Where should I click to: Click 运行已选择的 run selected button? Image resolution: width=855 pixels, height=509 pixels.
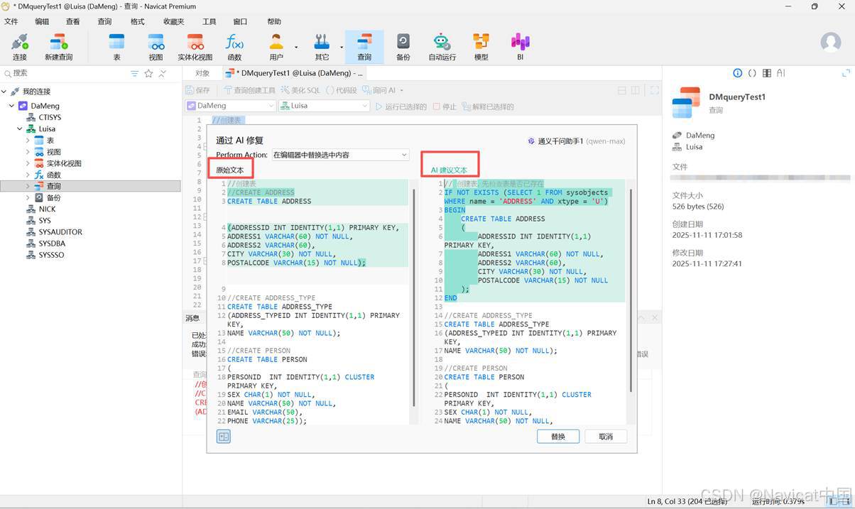click(401, 107)
